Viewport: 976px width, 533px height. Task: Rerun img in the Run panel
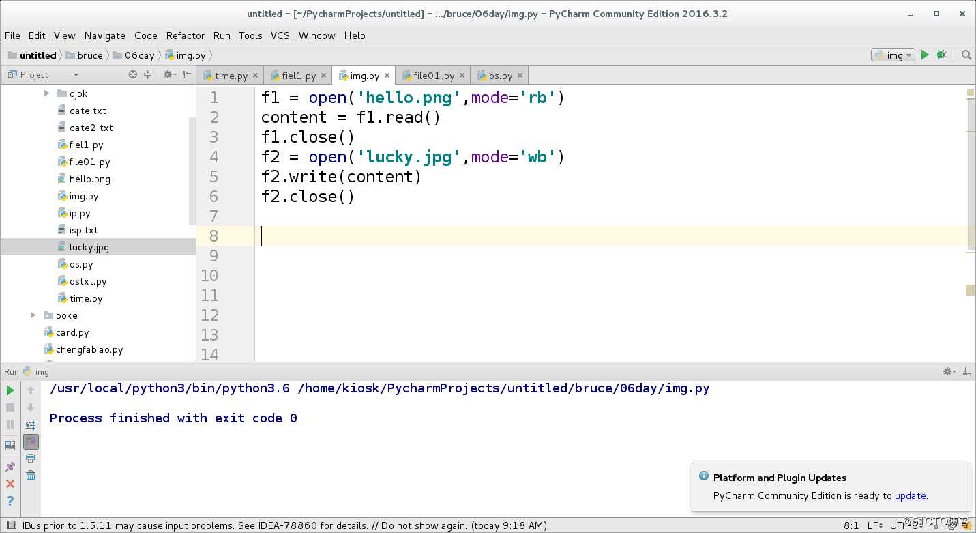(x=10, y=390)
